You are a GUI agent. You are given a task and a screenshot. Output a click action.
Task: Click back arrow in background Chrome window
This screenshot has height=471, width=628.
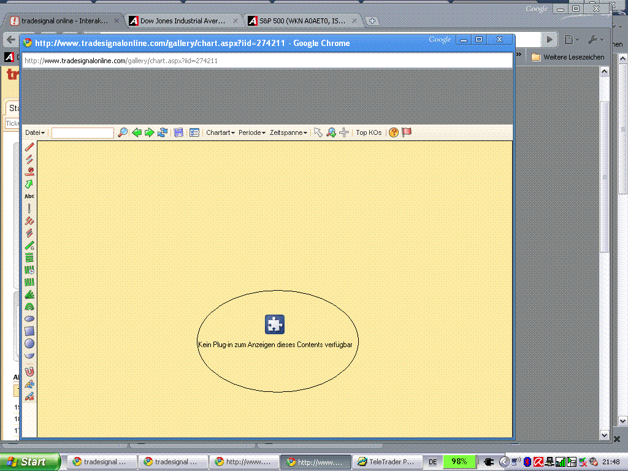click(x=10, y=39)
